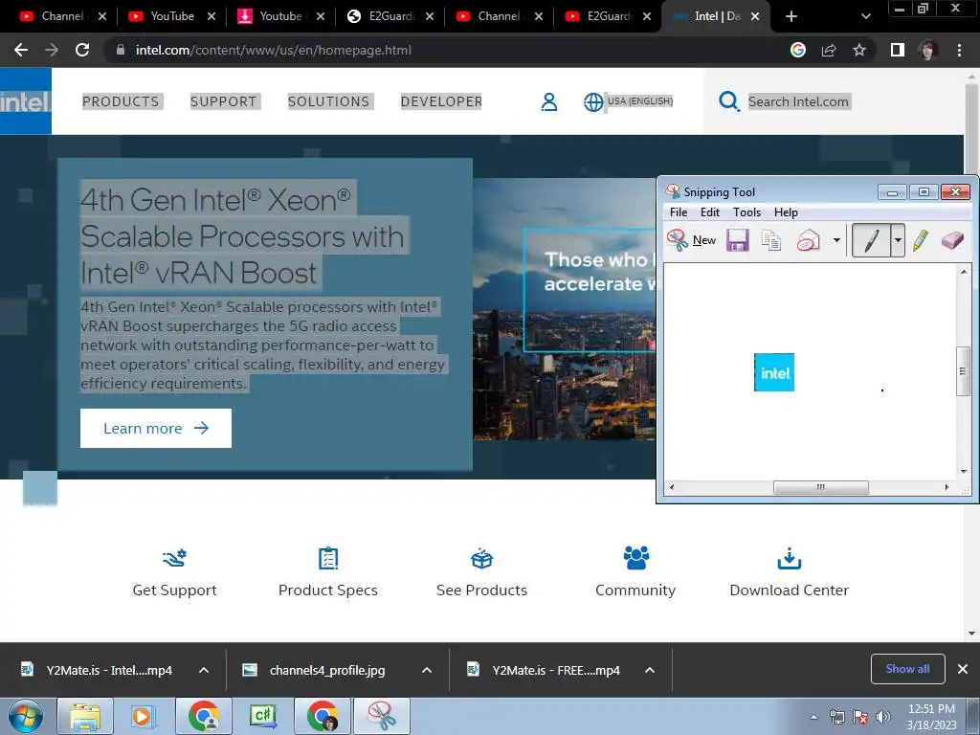This screenshot has width=980, height=735.
Task: Open SUPPORT navigation menu
Action: [x=224, y=101]
